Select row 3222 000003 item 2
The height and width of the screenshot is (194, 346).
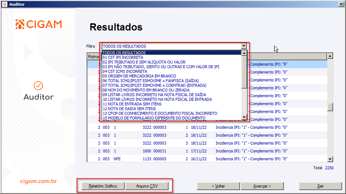tap(207, 135)
